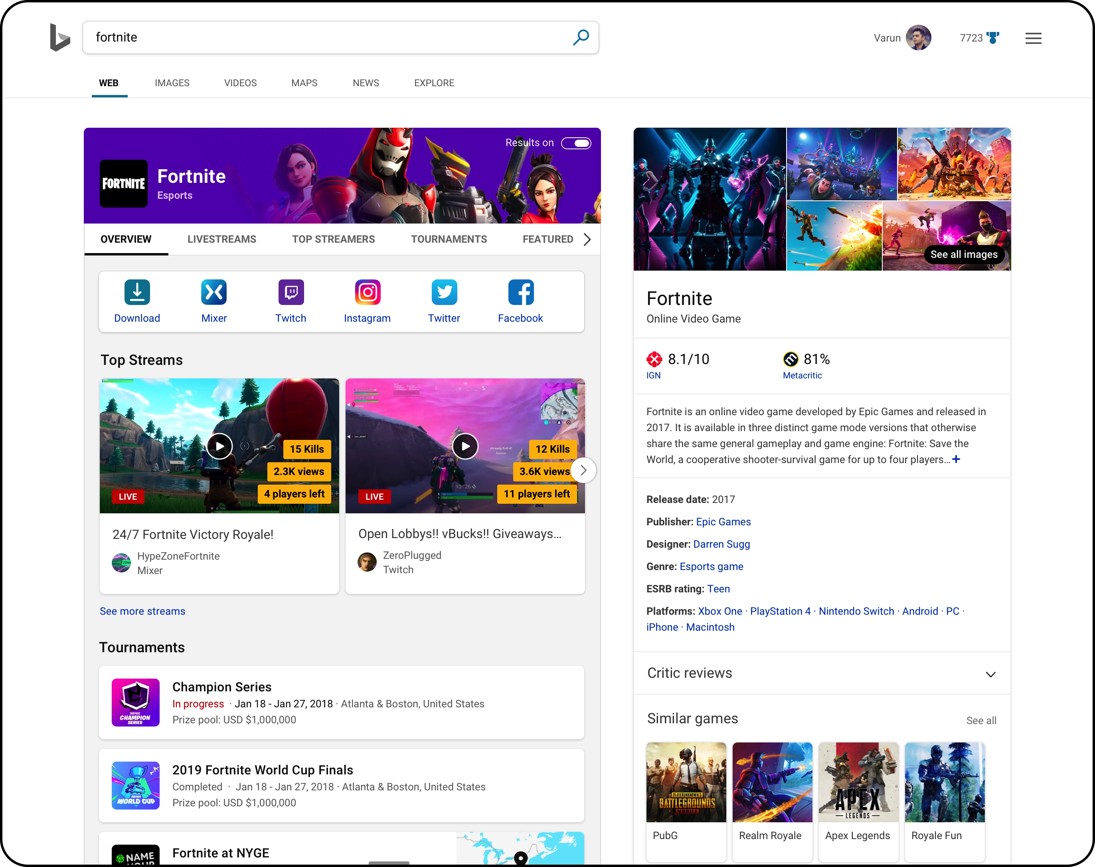Viewport: 1095px width, 867px height.
Task: Click the Fortnite Esports logo tile
Action: pos(123,183)
